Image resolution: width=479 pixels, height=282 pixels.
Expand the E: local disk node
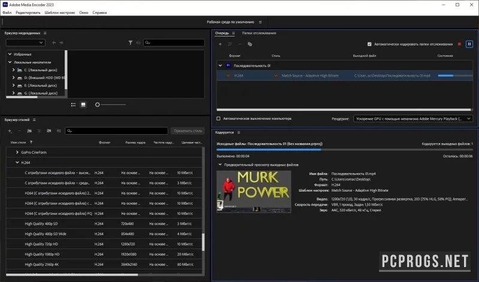point(13,85)
